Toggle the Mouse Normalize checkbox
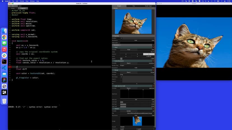Image resolution: width=232 pixels, height=130 pixels. (x=121, y=77)
